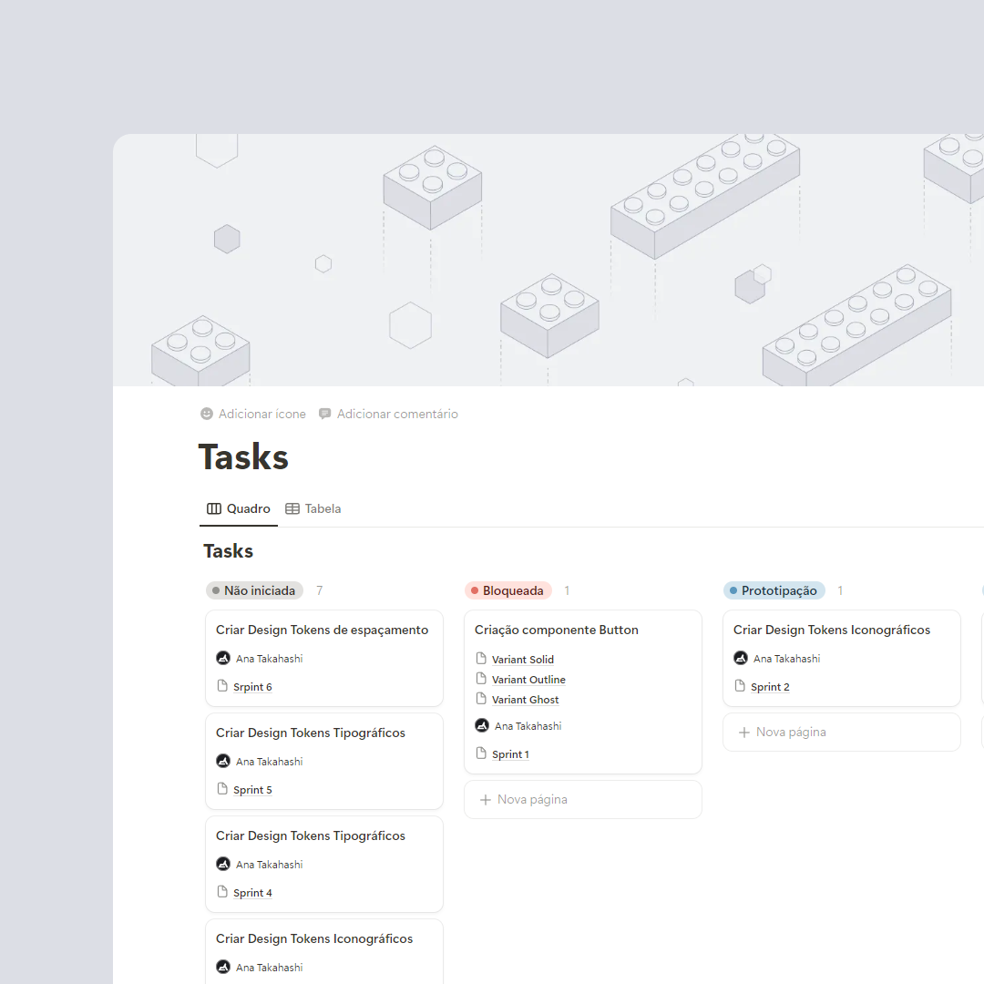The height and width of the screenshot is (984, 984).
Task: Click the smiley Adicionar ícone icon
Action: (207, 414)
